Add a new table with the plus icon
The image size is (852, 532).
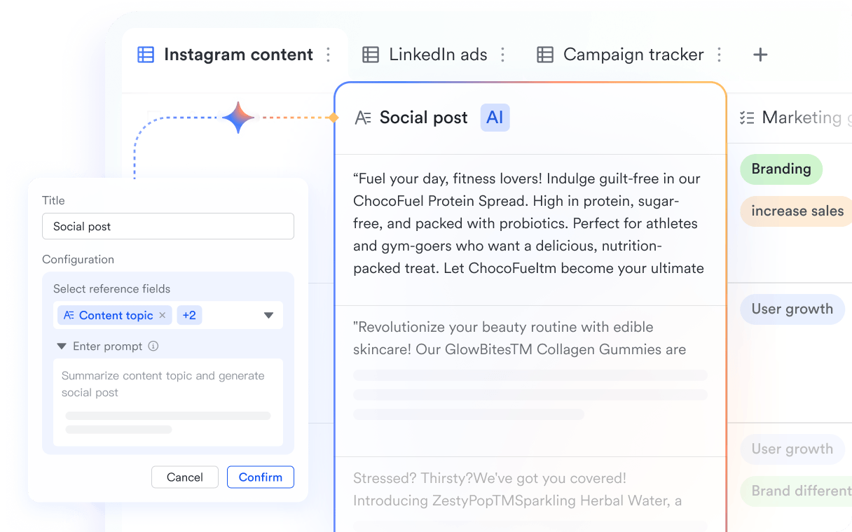pyautogui.click(x=760, y=55)
